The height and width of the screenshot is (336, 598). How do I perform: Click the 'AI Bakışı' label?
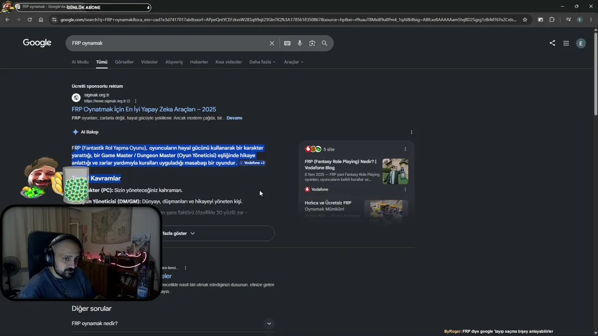[x=90, y=132]
